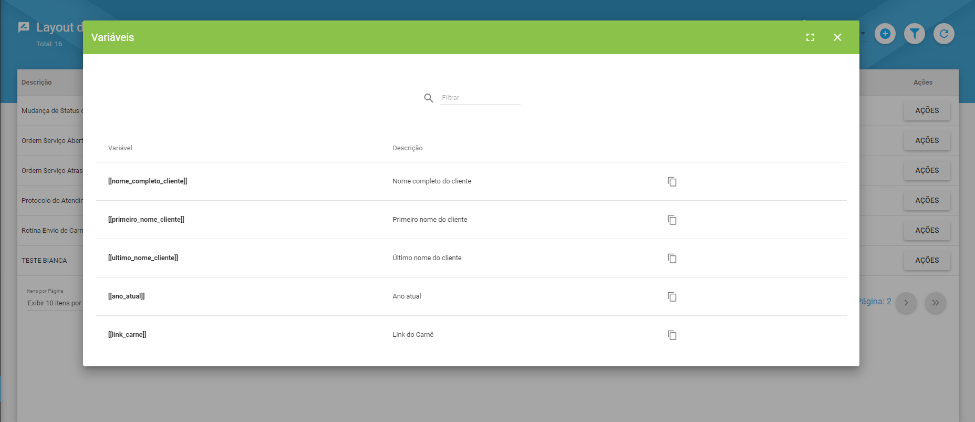975x422 pixels.
Task: Copy the primeiro_nome_cliente variable
Action: (672, 220)
